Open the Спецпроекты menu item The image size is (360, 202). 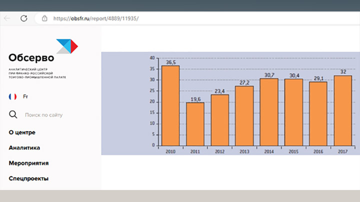(x=28, y=179)
